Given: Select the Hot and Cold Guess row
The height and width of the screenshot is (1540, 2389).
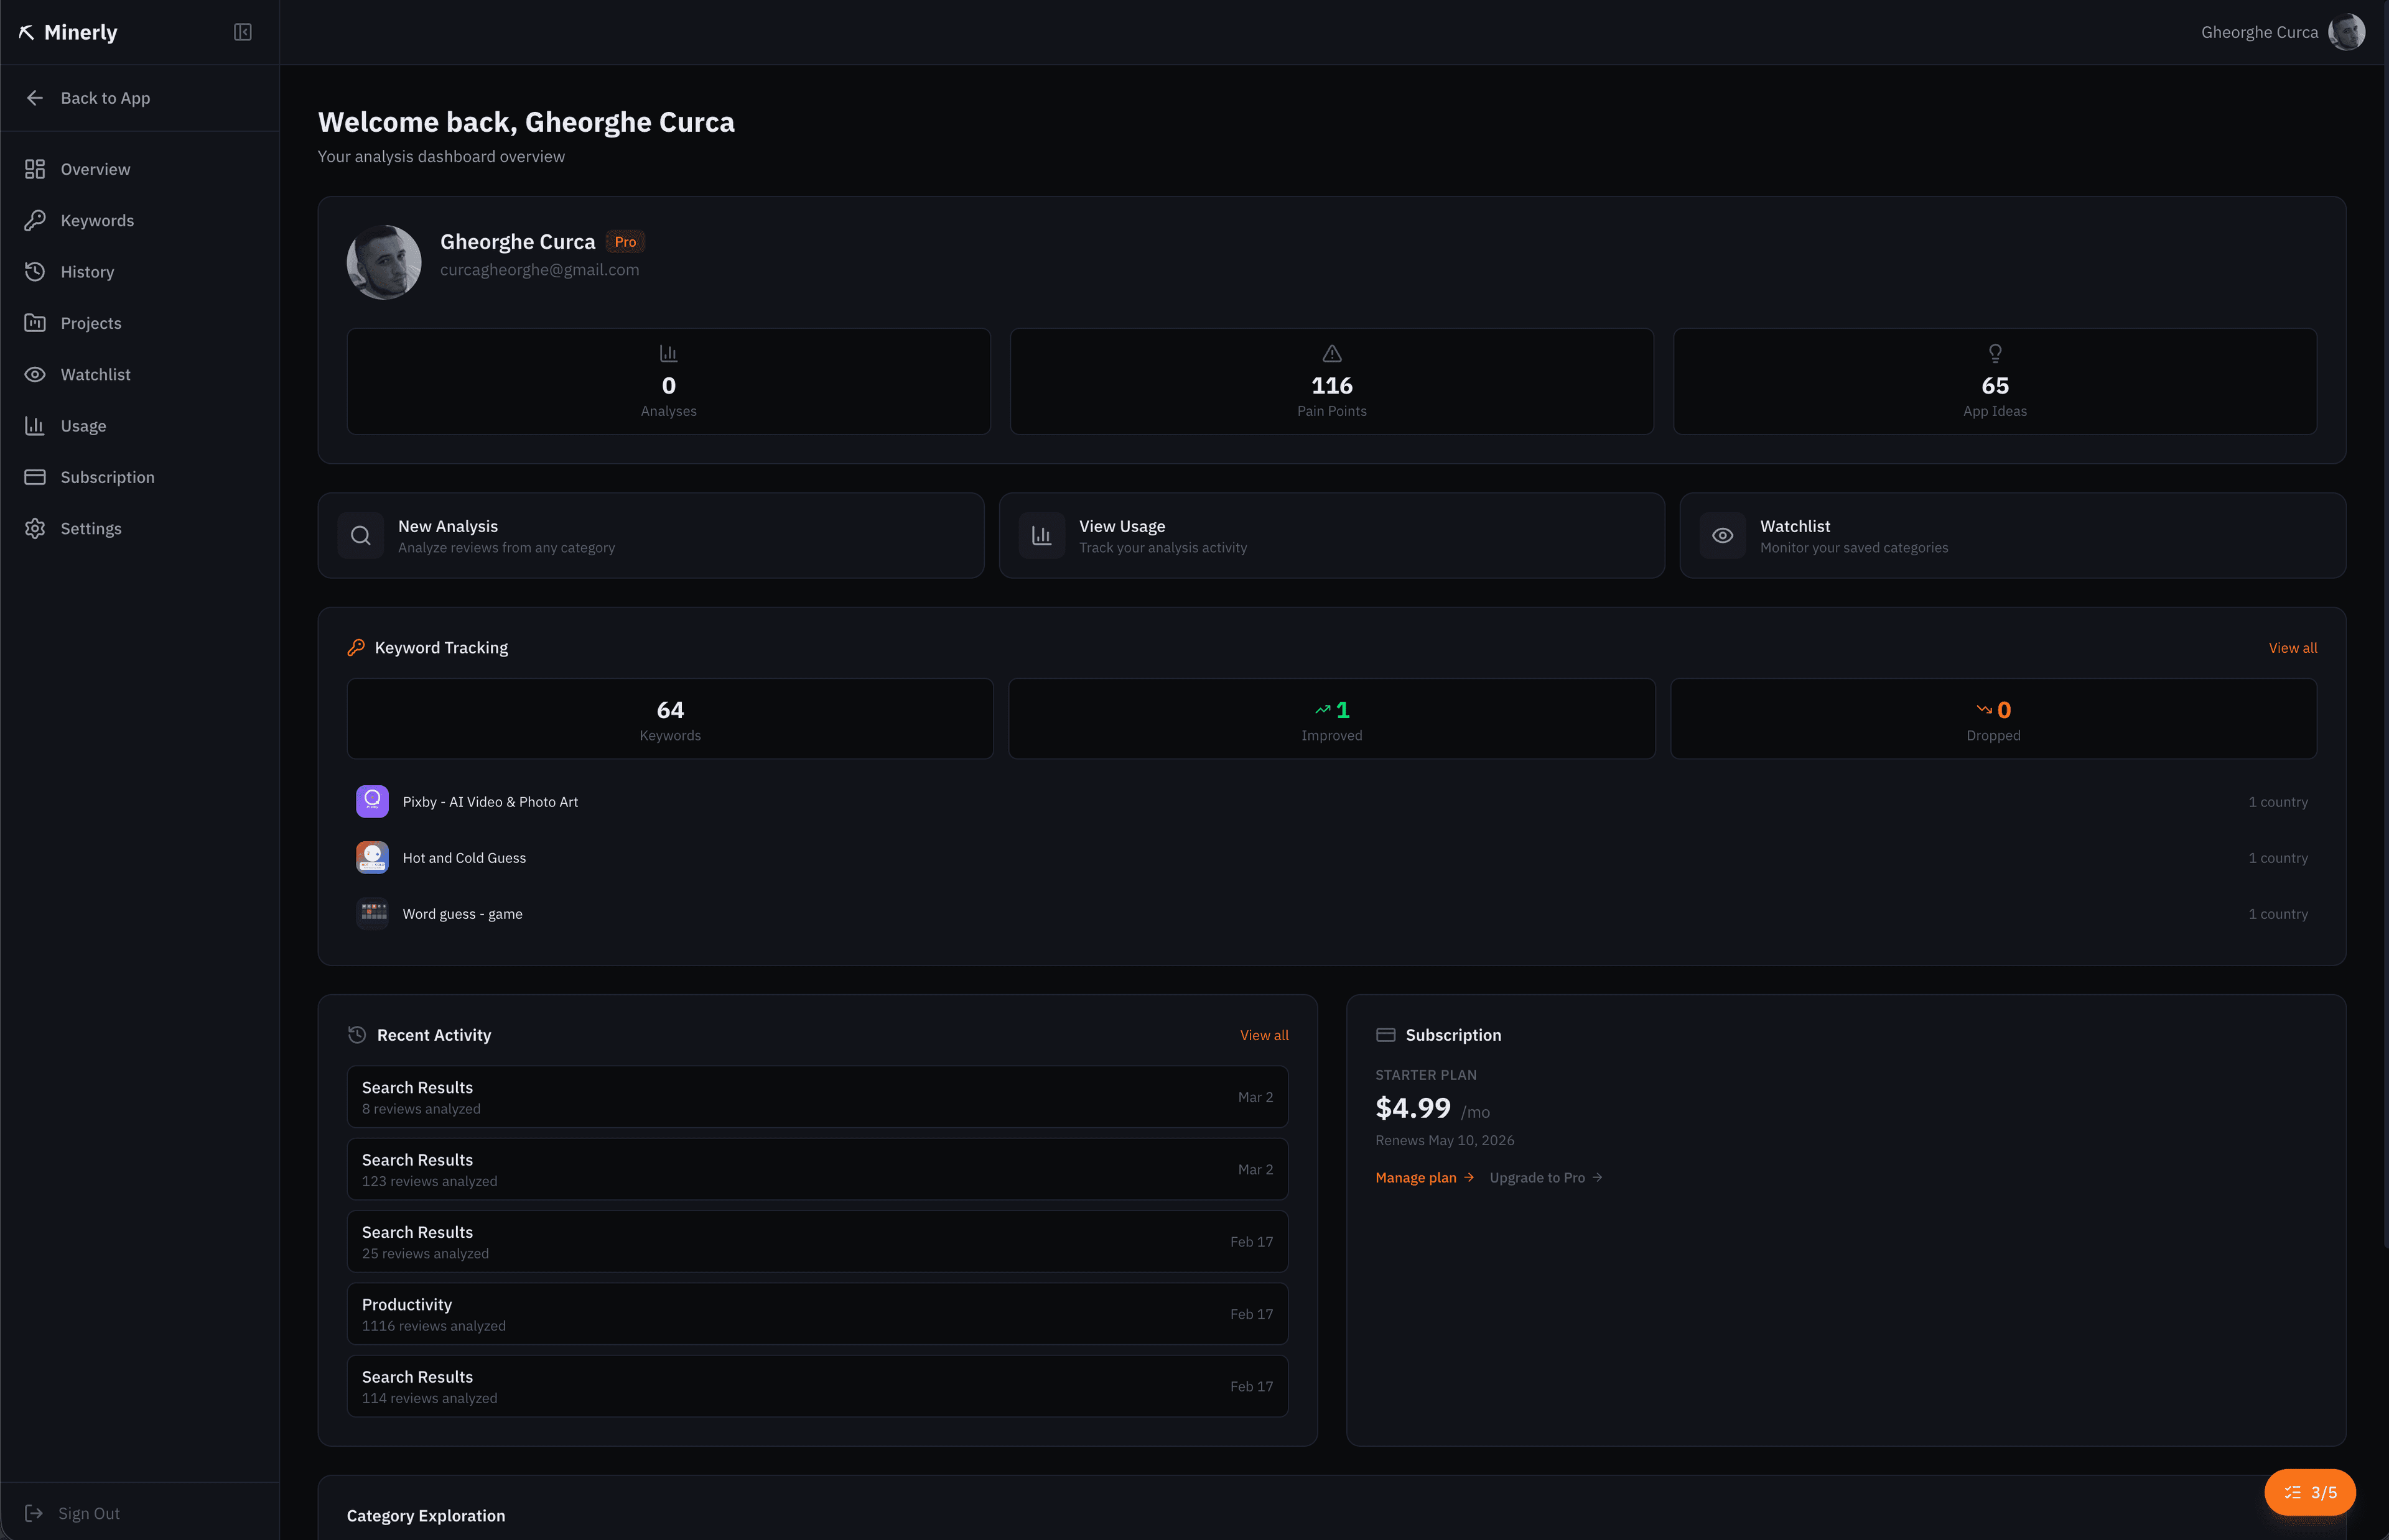Looking at the screenshot, I should (1331, 858).
